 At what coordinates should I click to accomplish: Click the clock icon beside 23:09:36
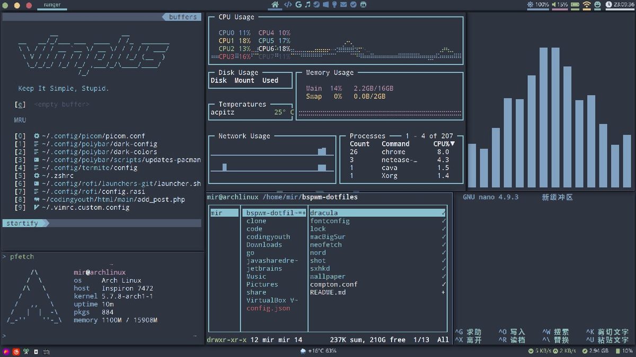pos(609,5)
